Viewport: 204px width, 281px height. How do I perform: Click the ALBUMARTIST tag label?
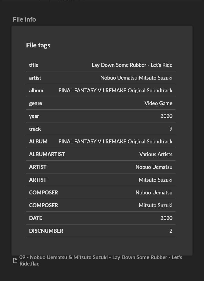click(47, 154)
